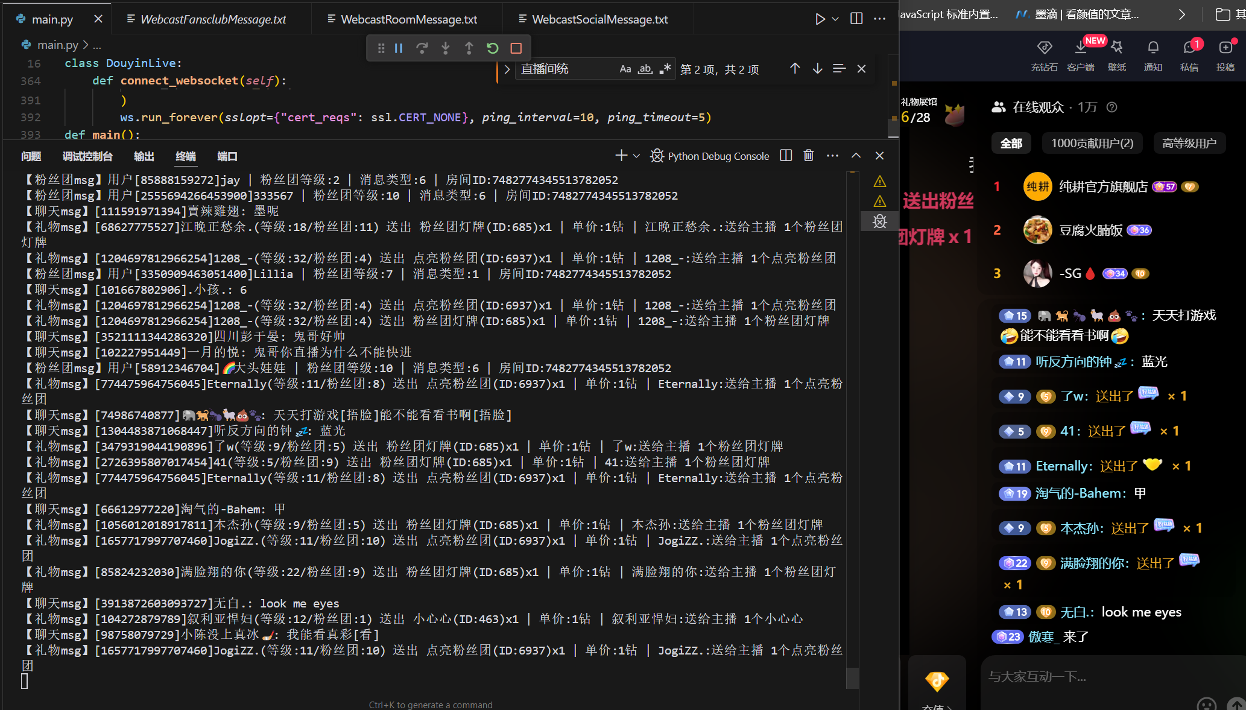The height and width of the screenshot is (710, 1246).
Task: Expand the replace field in find widget
Action: point(507,69)
